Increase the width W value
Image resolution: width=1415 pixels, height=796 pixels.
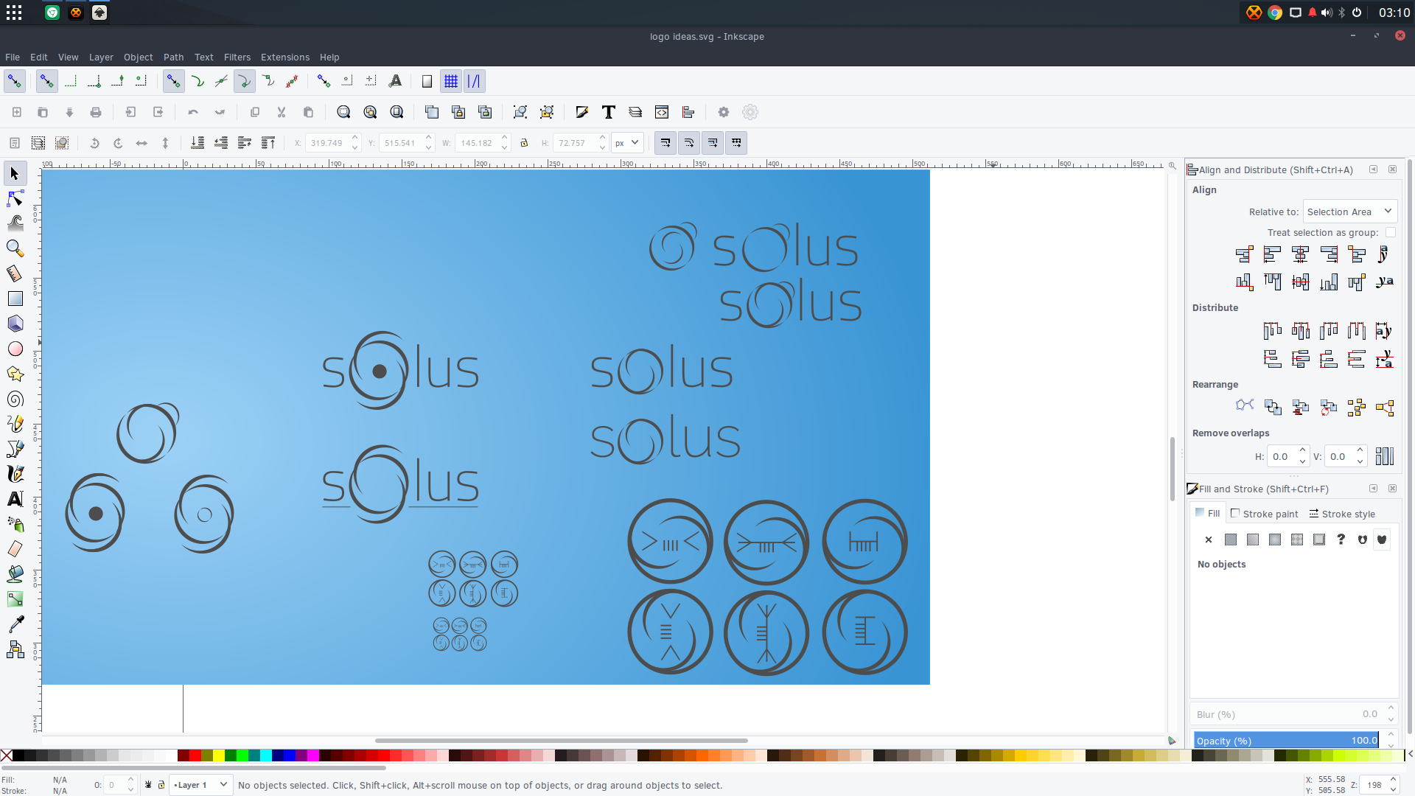click(505, 138)
